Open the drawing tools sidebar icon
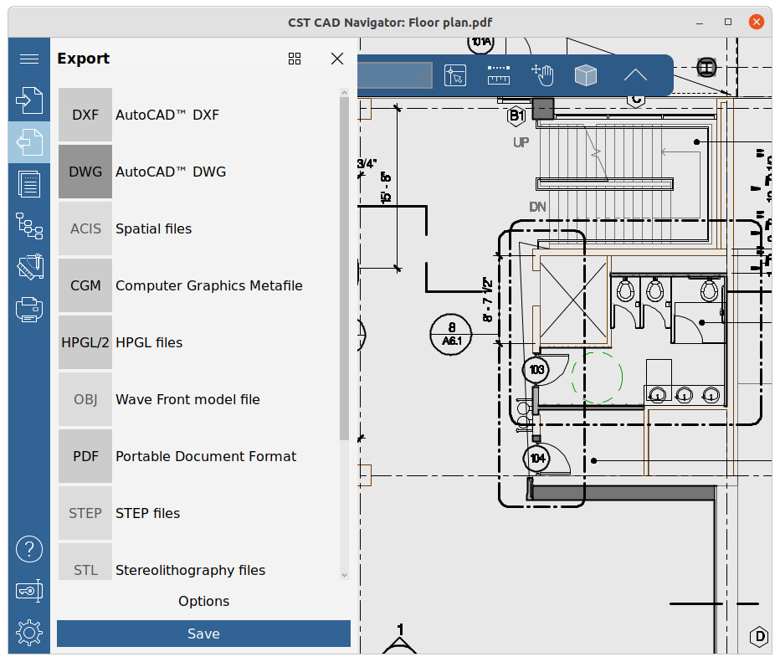The width and height of the screenshot is (780, 662). coord(28,267)
